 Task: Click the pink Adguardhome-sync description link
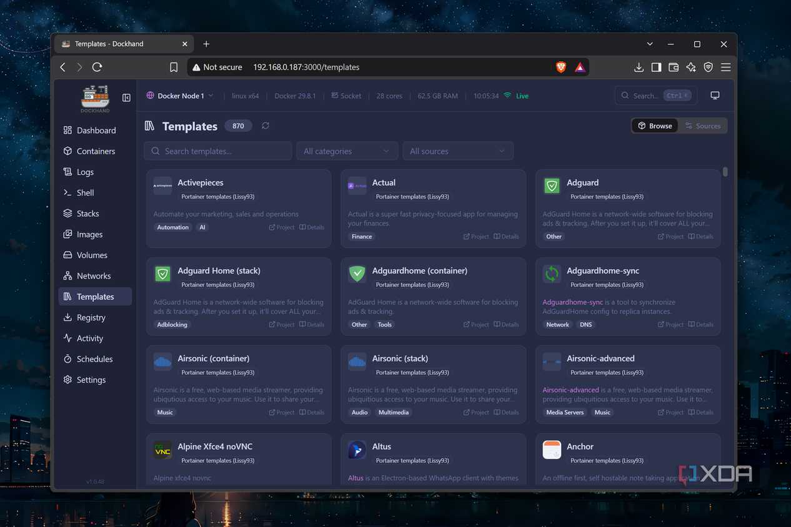(x=573, y=302)
